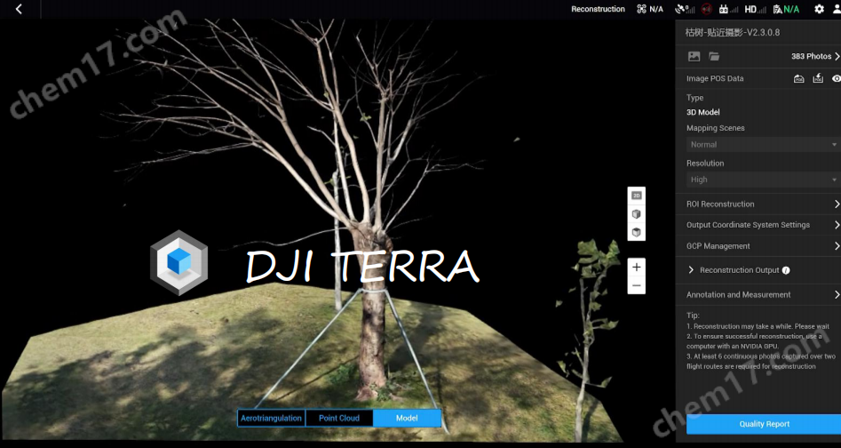Toggle Image POS Data visibility eye
Viewport: 841px width, 448px height.
pos(837,78)
